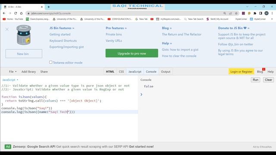Toggle the HTML panel
The height and width of the screenshot is (155, 276).
pos(110,71)
